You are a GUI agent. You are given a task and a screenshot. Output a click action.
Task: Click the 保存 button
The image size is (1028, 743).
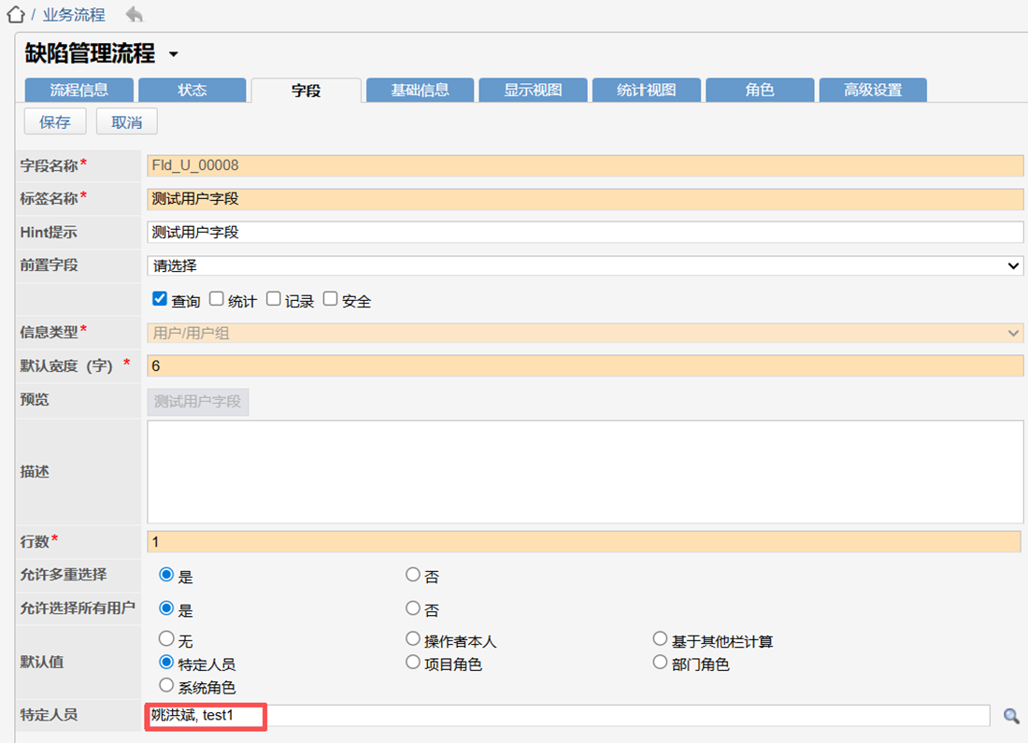point(55,121)
